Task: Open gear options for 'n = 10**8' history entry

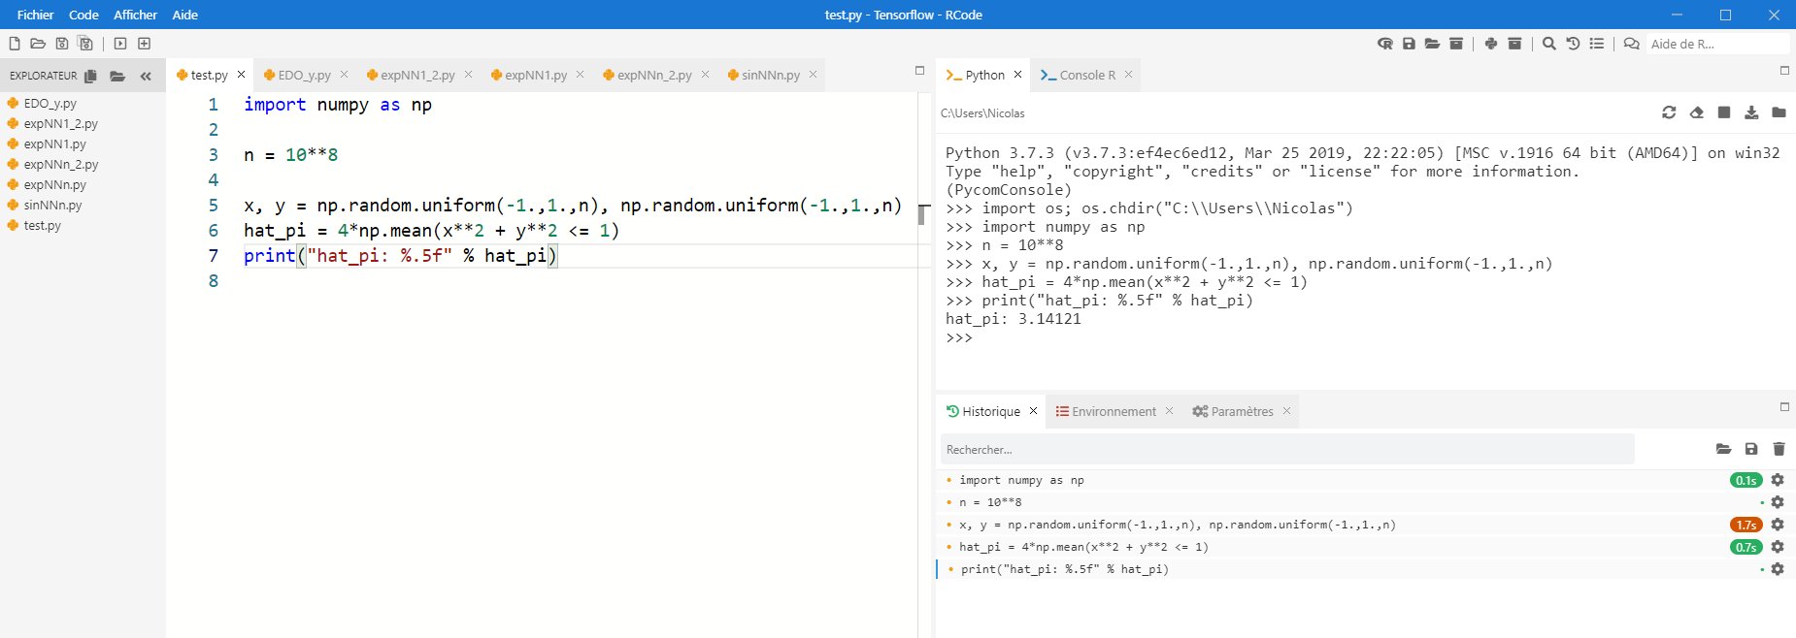Action: pos(1778,502)
